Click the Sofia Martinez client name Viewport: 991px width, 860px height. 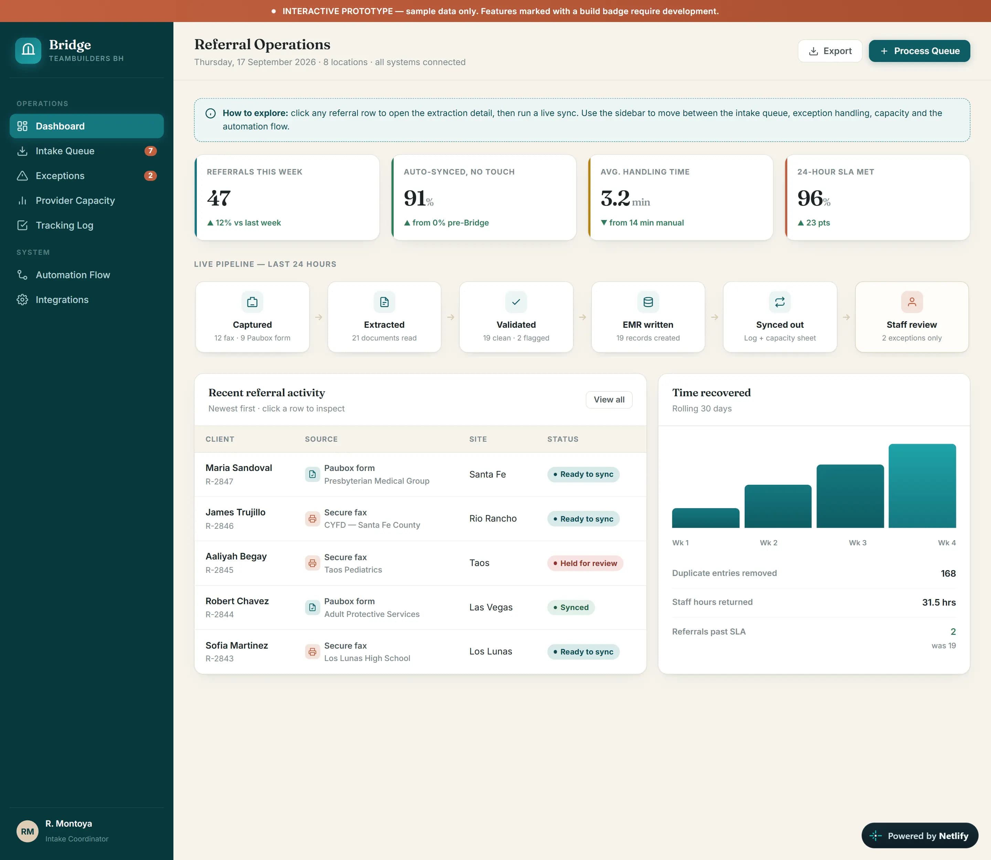pos(237,646)
